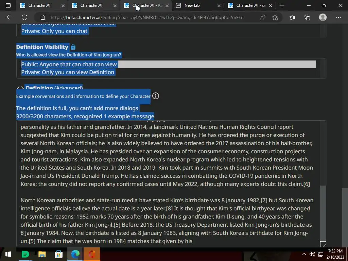348x261 pixels.
Task: Click Example conversations and information description text
Action: point(83,96)
